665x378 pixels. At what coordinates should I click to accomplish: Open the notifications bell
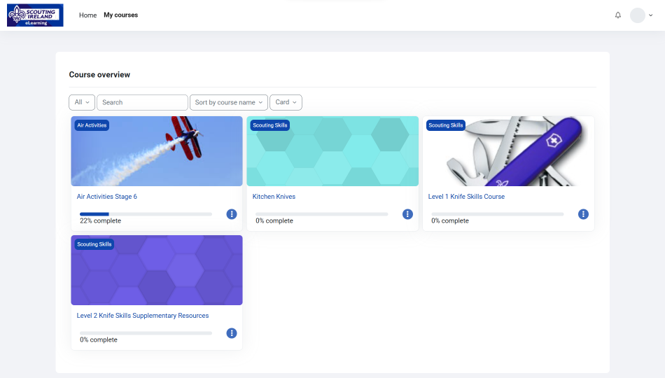pos(617,15)
